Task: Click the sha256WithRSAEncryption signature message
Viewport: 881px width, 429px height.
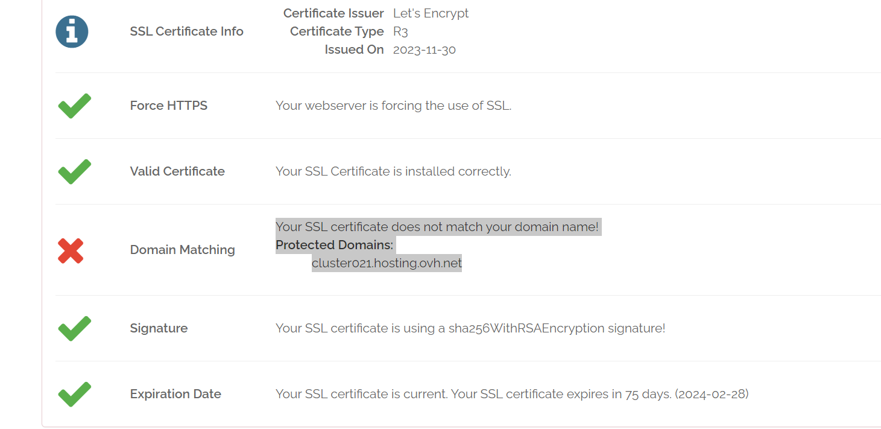Action: (470, 328)
